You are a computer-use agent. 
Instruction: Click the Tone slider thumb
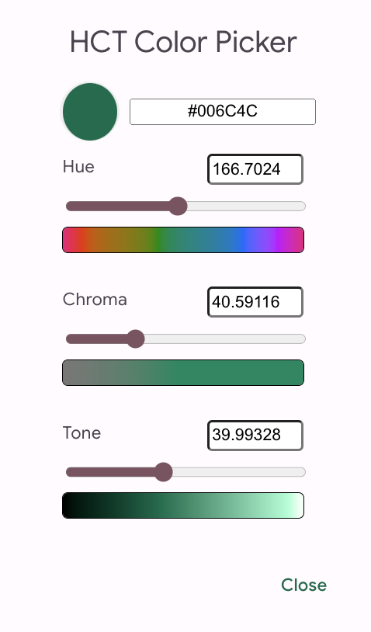[x=163, y=472]
